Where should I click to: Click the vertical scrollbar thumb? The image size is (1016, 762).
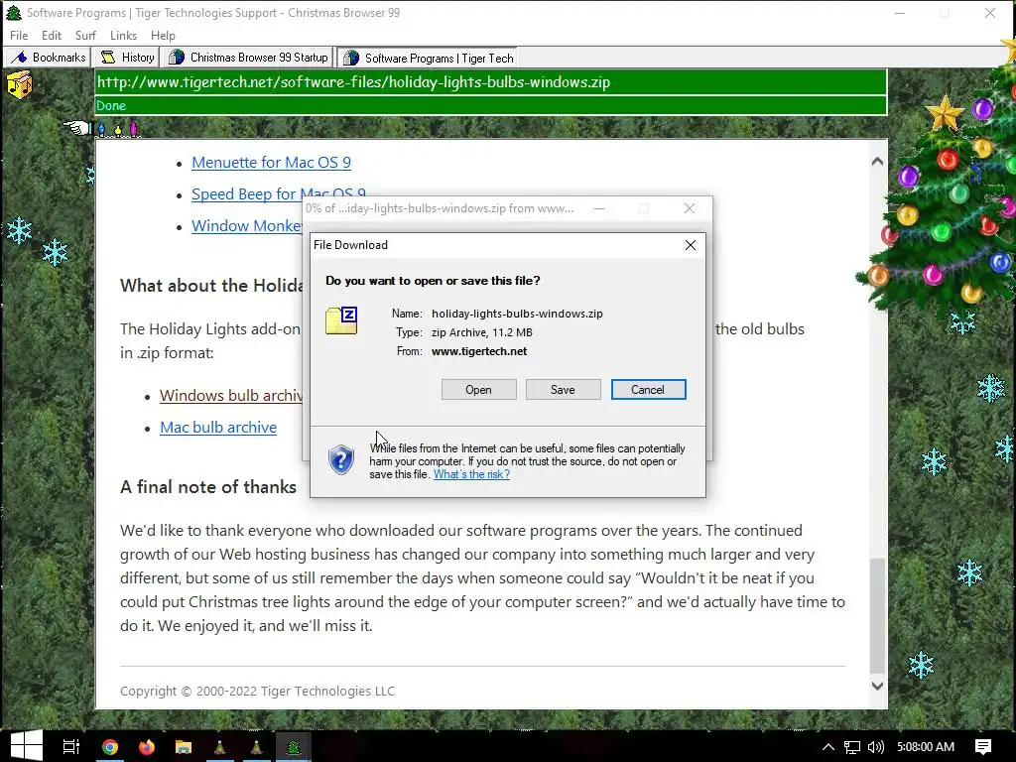tap(877, 615)
